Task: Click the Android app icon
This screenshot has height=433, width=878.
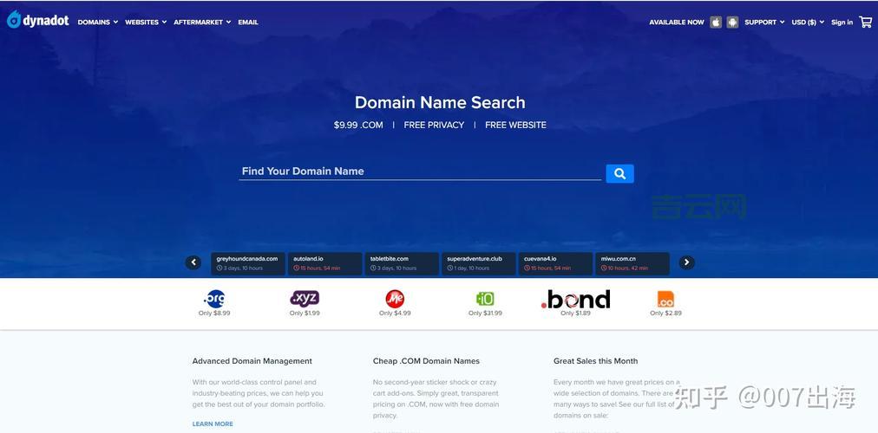Action: (x=732, y=23)
